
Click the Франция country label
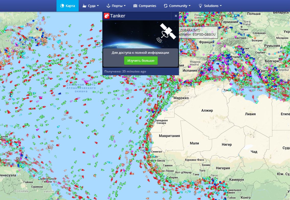(207, 42)
